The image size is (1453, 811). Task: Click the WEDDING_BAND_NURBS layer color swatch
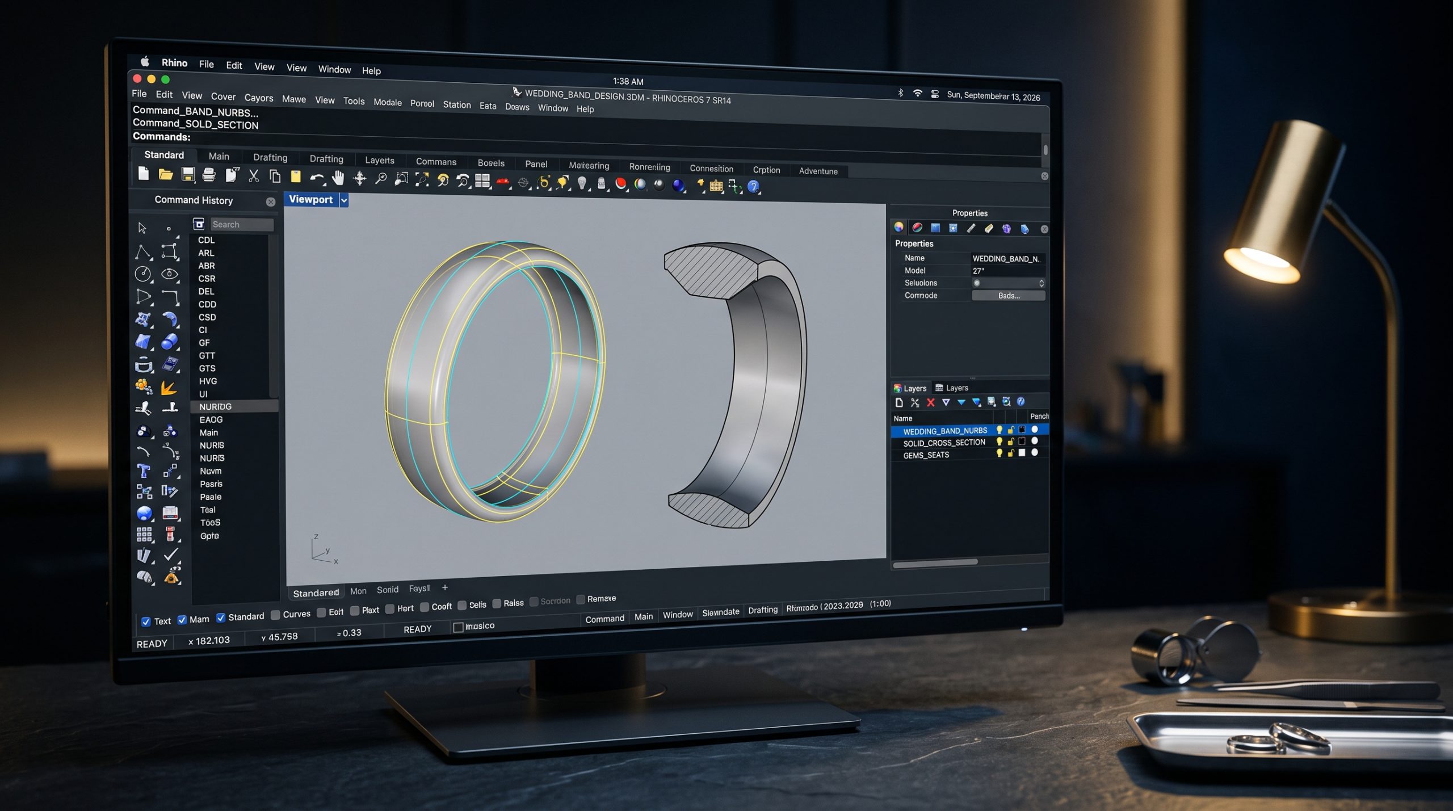tap(1022, 430)
